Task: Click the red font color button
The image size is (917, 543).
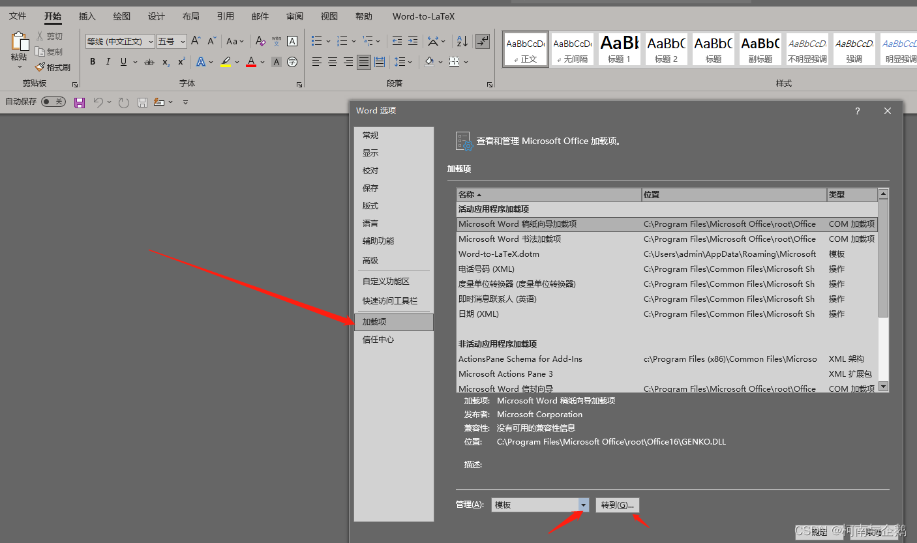Action: coord(252,62)
